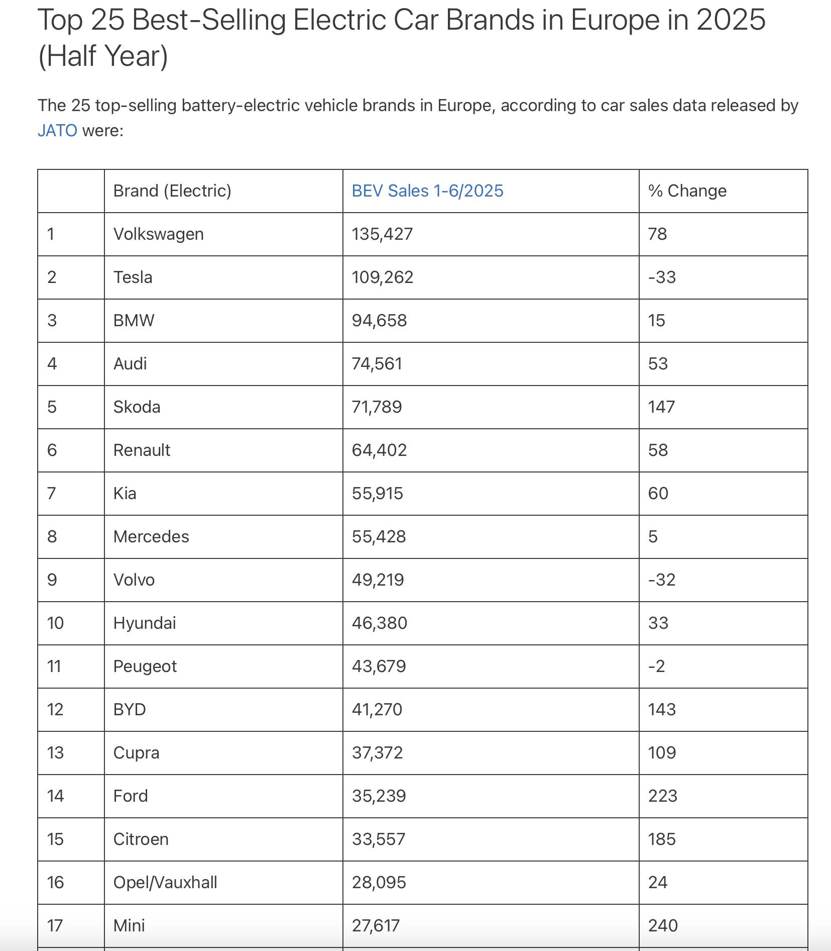
Task: Click the % Change column header
Action: (687, 191)
